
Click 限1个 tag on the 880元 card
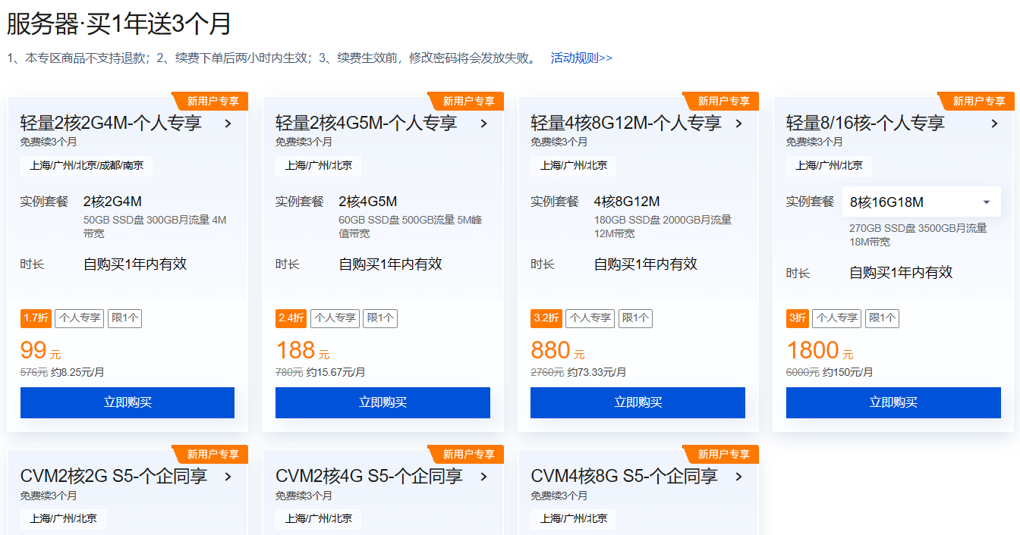pyautogui.click(x=634, y=318)
